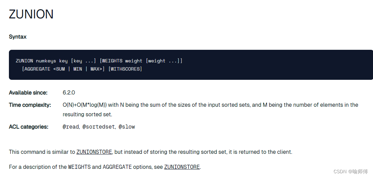This screenshot has height=177, width=373.
Task: Click the ZUNION page heading
Action: coord(31,14)
